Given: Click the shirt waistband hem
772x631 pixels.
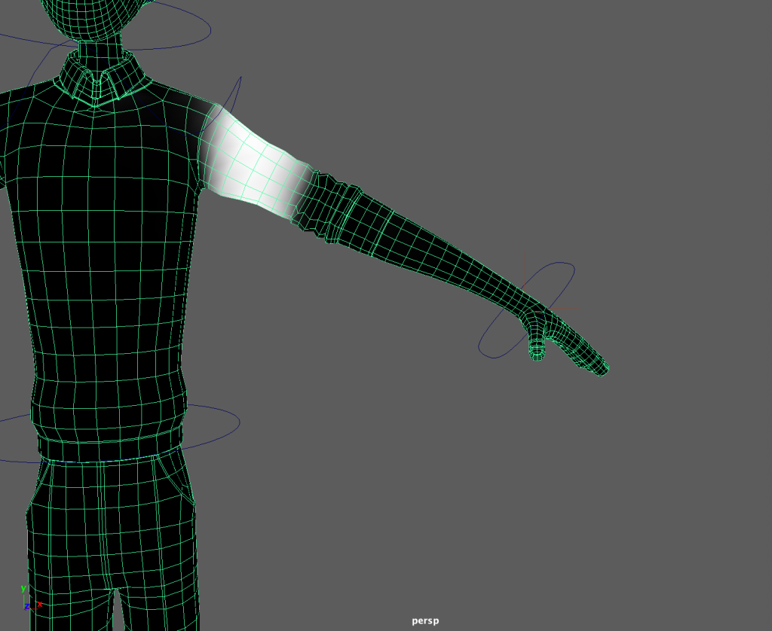Looking at the screenshot, I should 106,447.
